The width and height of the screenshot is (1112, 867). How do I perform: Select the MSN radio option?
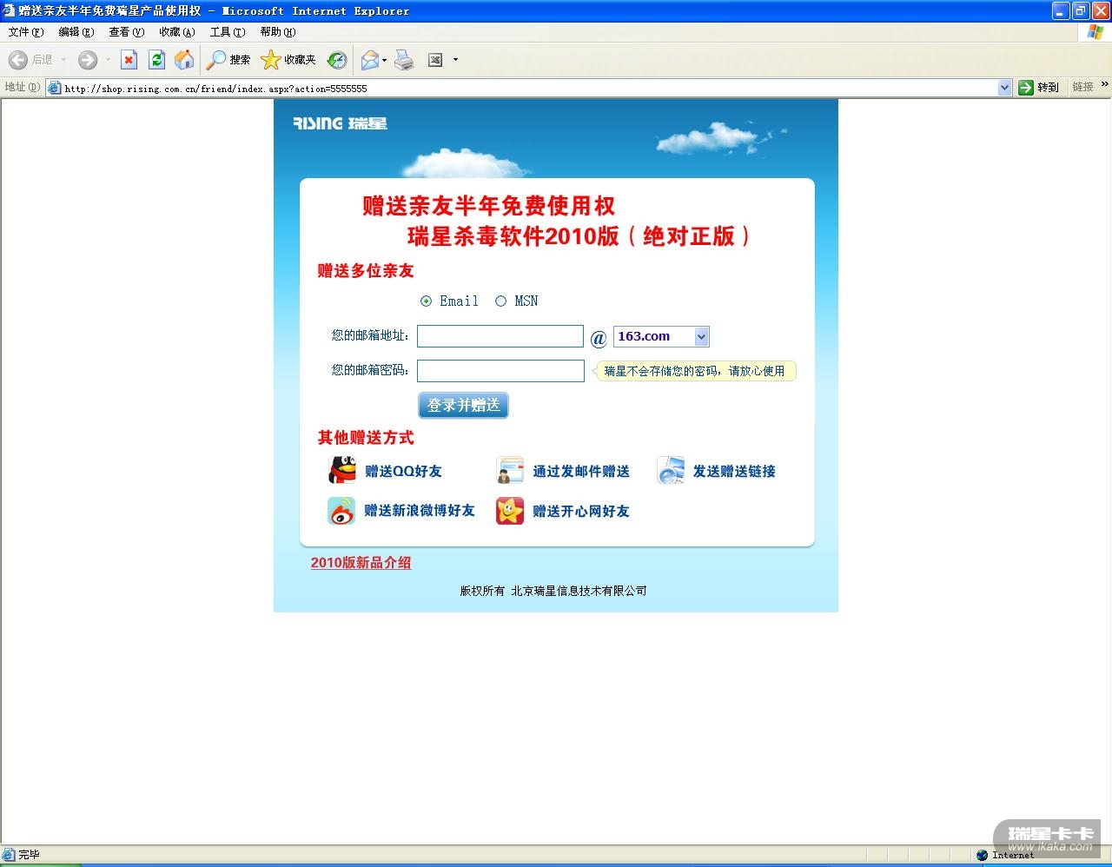click(500, 301)
